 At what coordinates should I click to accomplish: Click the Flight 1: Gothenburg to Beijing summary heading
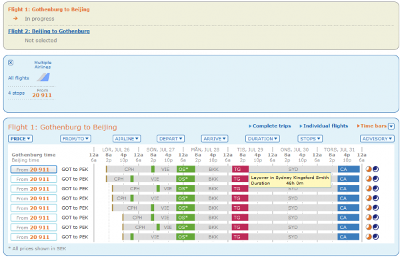click(49, 9)
